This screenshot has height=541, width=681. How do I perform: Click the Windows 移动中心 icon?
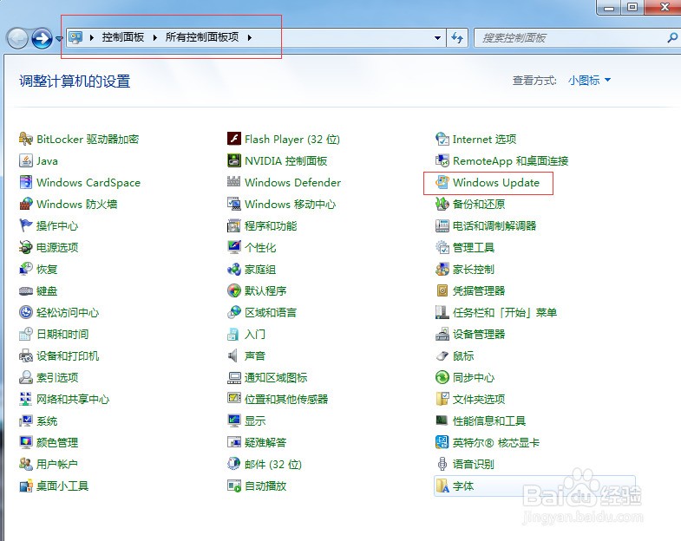[x=234, y=204]
